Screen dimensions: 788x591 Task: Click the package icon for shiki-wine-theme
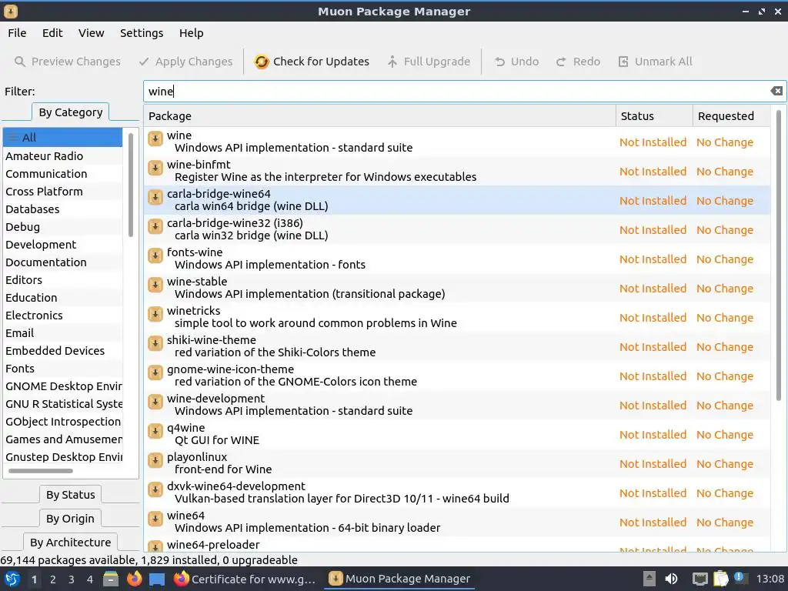pyautogui.click(x=155, y=343)
